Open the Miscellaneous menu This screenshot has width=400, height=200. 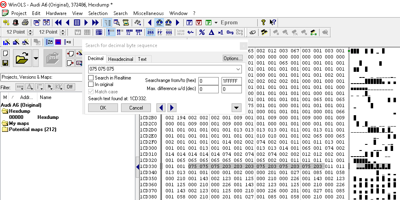click(148, 13)
